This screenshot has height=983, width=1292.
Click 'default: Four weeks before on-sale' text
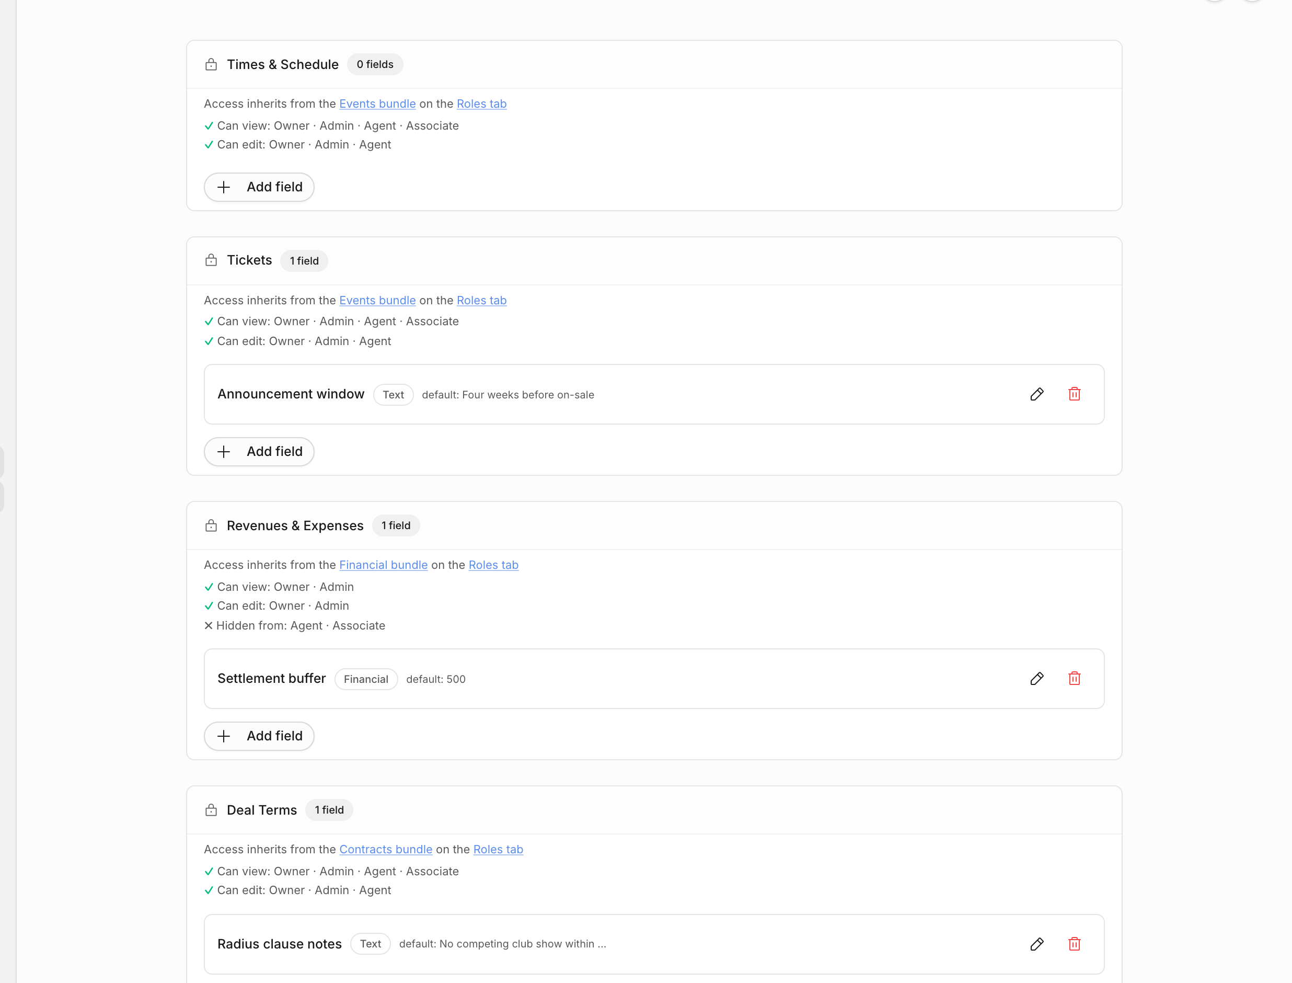click(x=507, y=395)
